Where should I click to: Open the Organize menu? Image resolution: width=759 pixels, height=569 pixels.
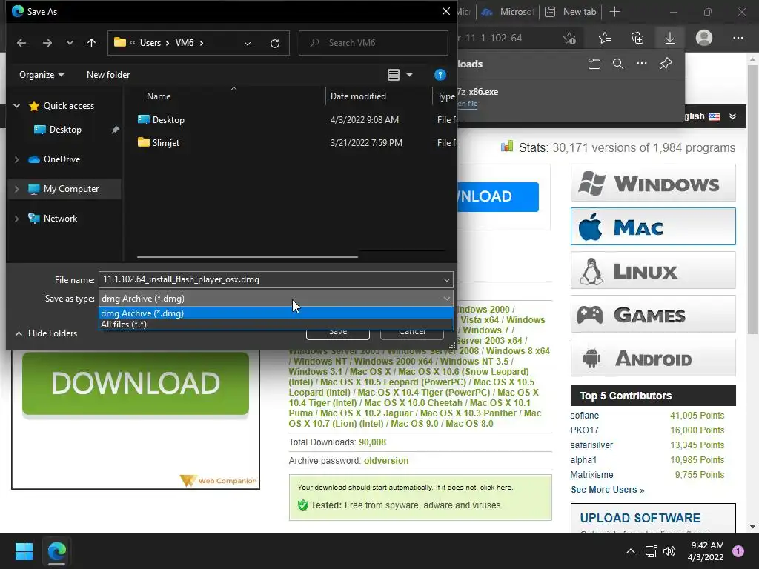[42, 75]
